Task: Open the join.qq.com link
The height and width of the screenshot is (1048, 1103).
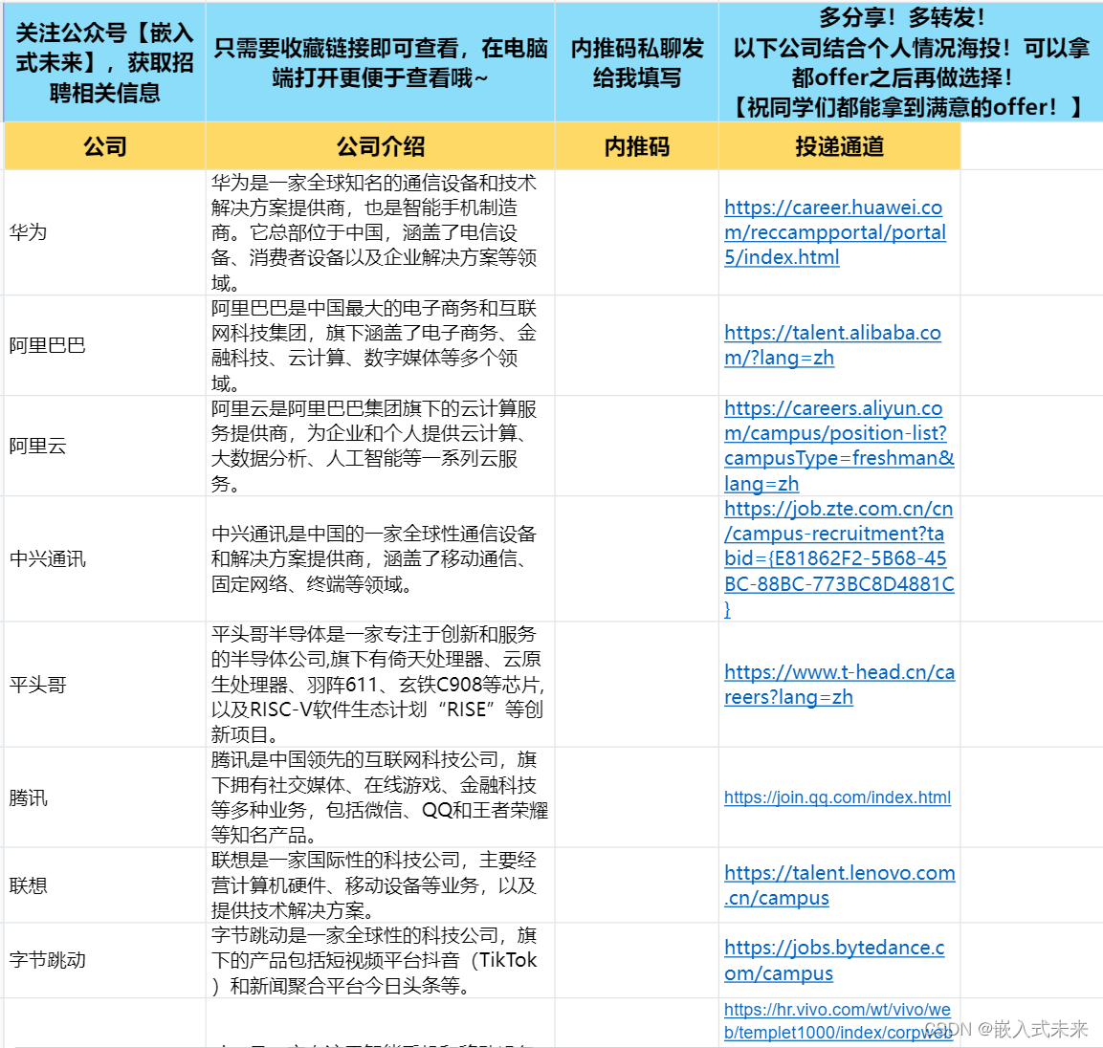Action: click(x=837, y=797)
